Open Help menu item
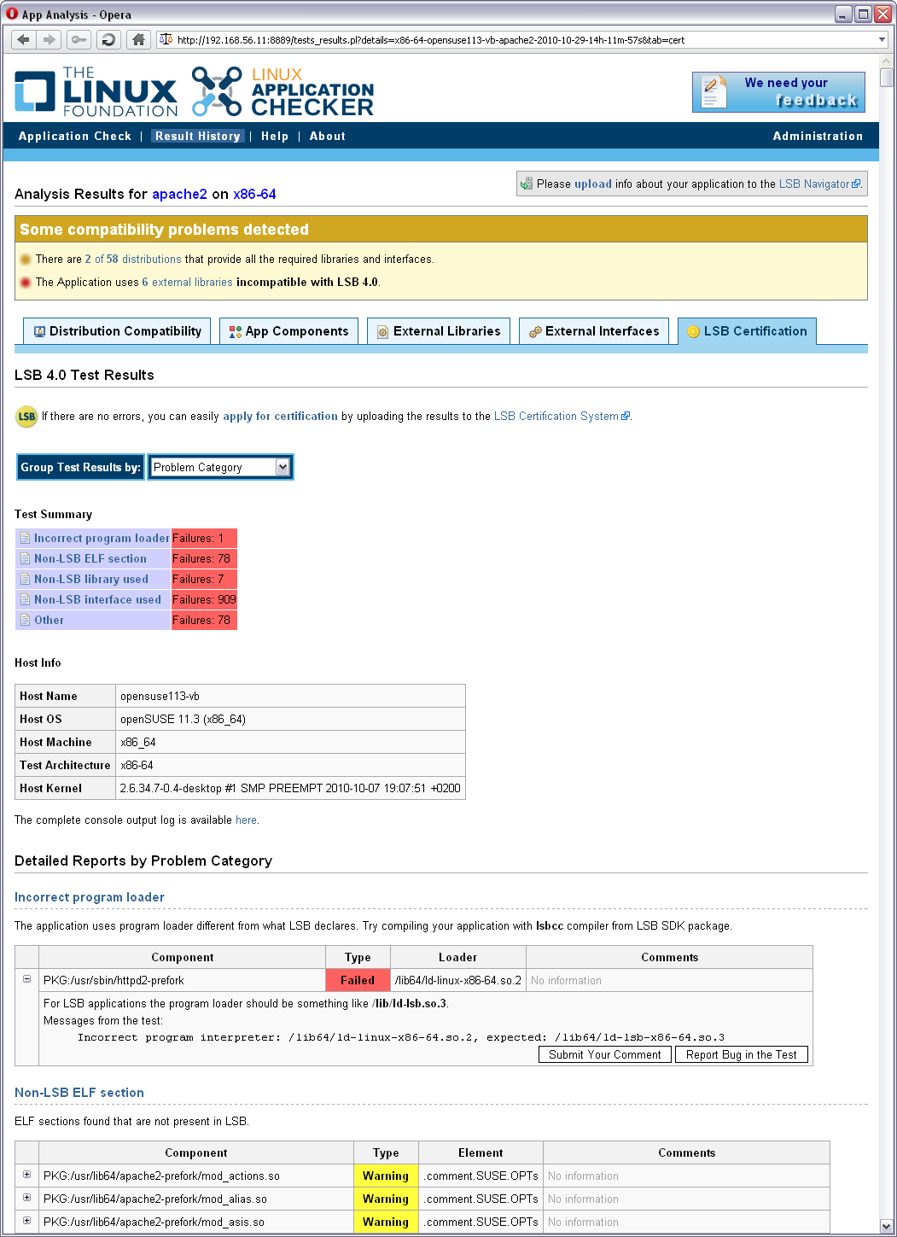 275,136
